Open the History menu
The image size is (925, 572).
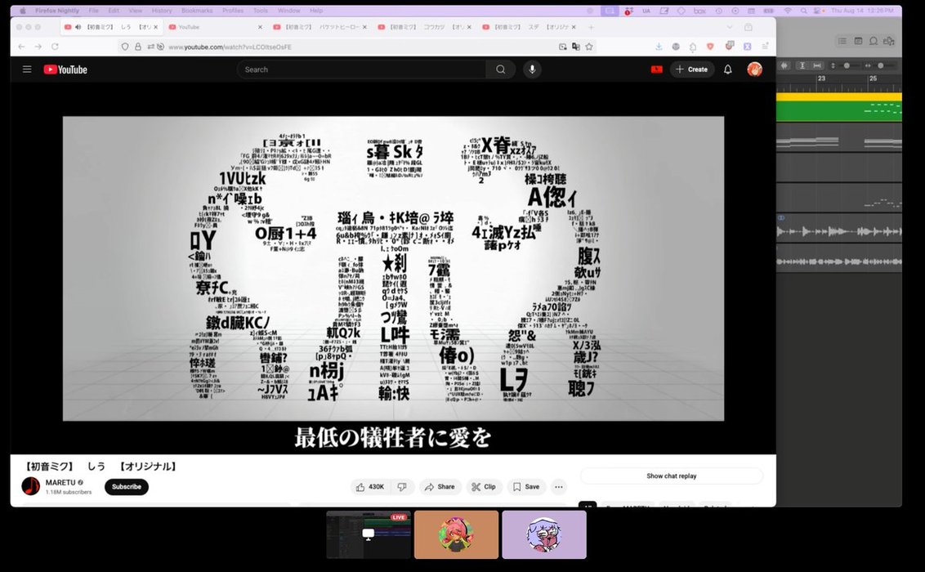162,11
